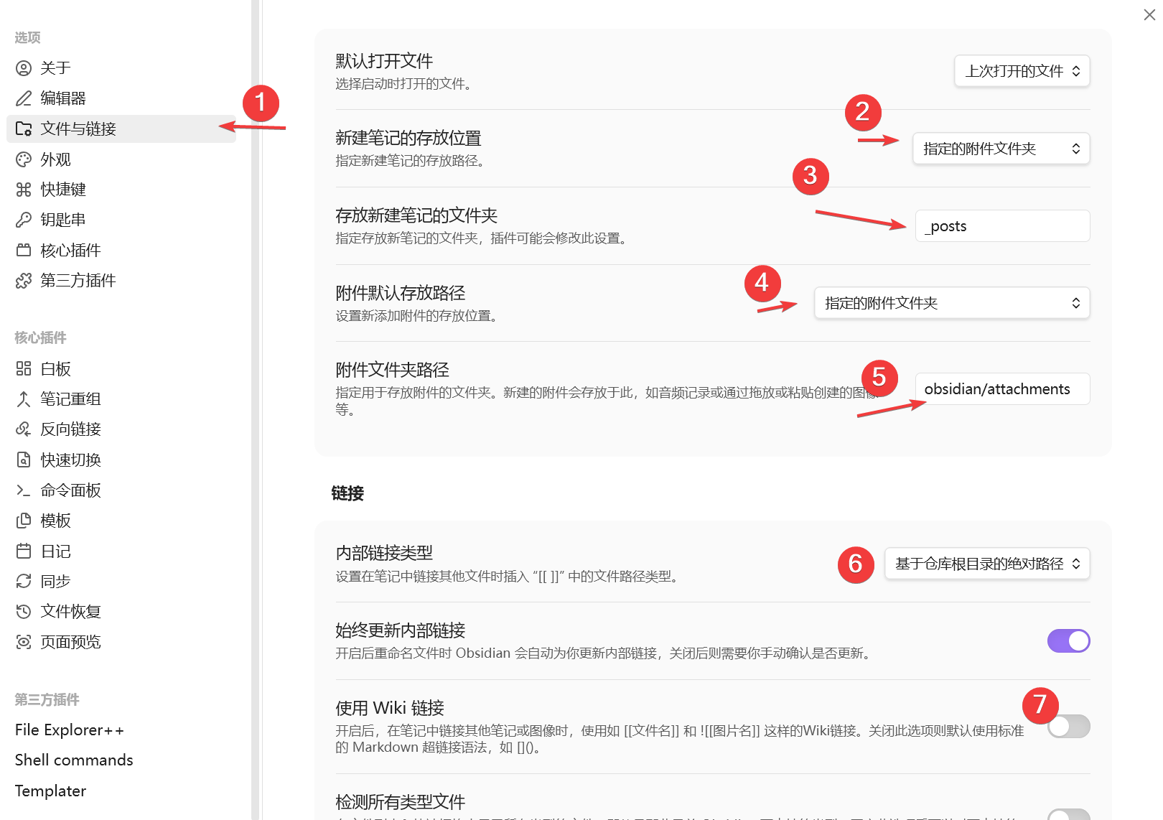This screenshot has height=820, width=1163.
Task: Click the 编辑器 pencil icon in sidebar
Action: (x=24, y=98)
